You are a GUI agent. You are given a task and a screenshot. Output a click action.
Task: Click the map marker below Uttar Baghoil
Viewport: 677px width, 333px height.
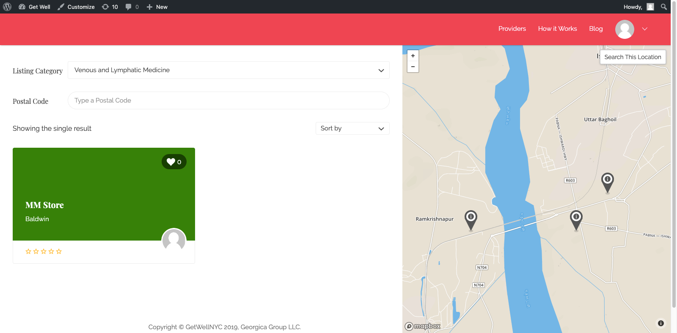click(607, 181)
